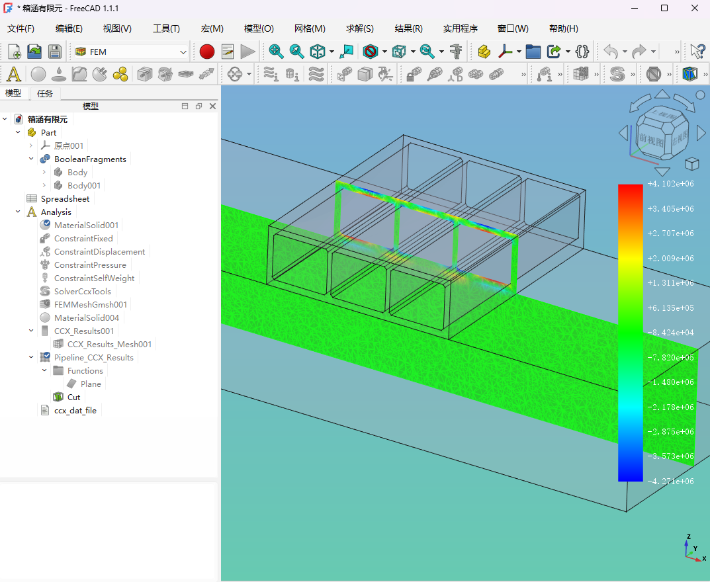Screen dimensions: 710x582
Task: Click the Fit All zoom icon
Action: tap(276, 52)
